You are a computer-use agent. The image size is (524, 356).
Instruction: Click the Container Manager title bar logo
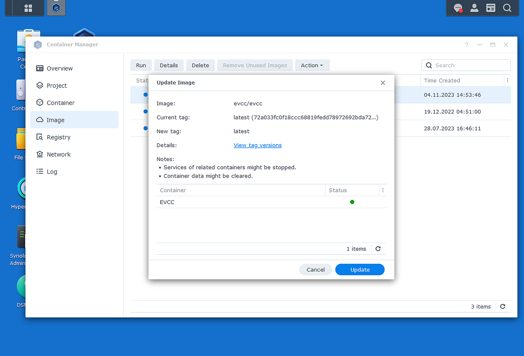(x=38, y=45)
